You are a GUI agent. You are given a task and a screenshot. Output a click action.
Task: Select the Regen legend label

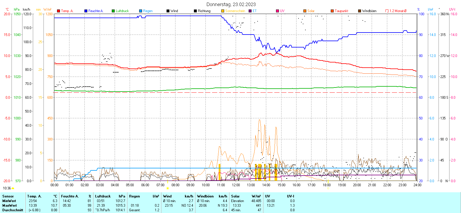pos(148,11)
